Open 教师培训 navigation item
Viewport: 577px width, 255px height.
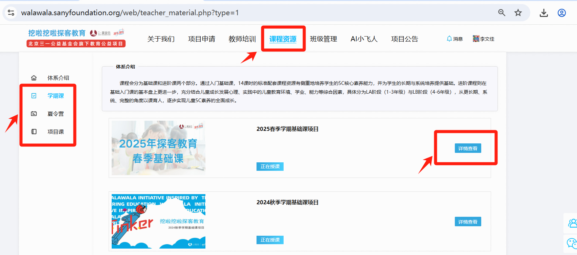point(242,39)
